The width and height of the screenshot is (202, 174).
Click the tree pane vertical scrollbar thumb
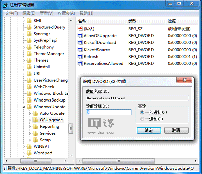71,128
